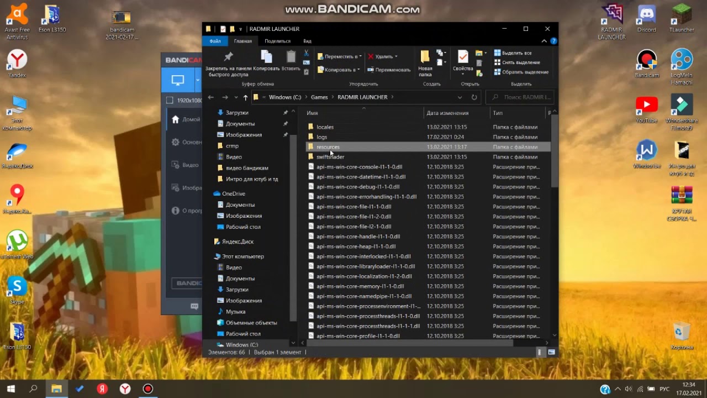The width and height of the screenshot is (707, 398).
Task: Switch to the Главная ribbon tab
Action: [x=242, y=41]
